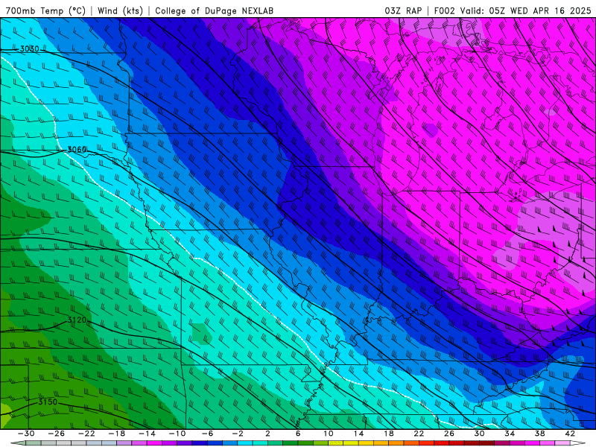
Task: Click the -30 value on the color scale
Action: pos(26,434)
